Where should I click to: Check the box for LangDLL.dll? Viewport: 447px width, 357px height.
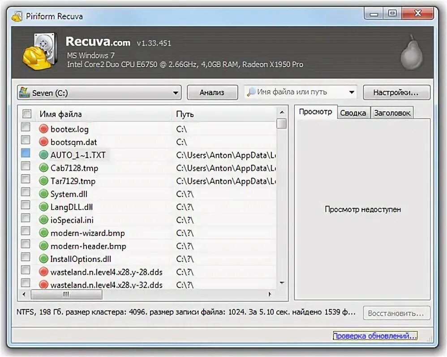point(26,205)
